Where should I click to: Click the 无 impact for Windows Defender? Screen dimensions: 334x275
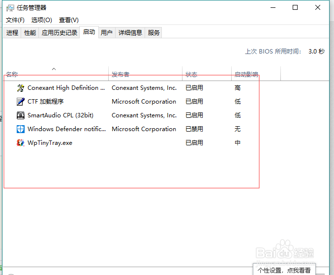click(x=238, y=129)
